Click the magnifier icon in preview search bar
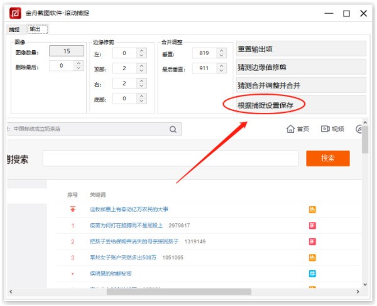The height and width of the screenshot is (306, 377). pos(173,129)
